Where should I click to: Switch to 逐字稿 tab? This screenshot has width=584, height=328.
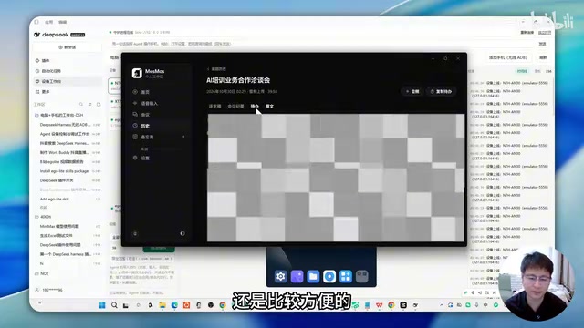(x=215, y=107)
